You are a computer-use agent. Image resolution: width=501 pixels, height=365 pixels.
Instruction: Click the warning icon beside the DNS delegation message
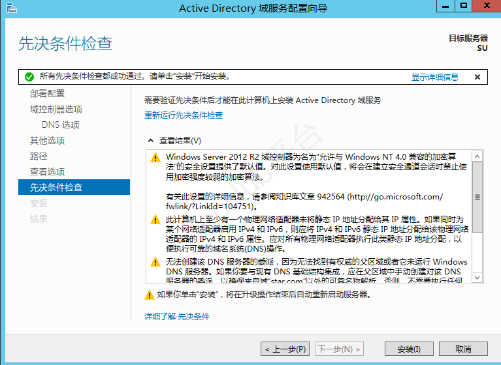tap(155, 262)
